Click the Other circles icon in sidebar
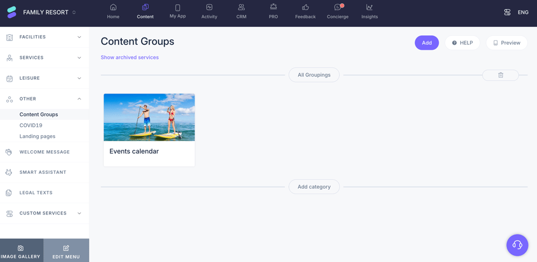 (x=10, y=99)
